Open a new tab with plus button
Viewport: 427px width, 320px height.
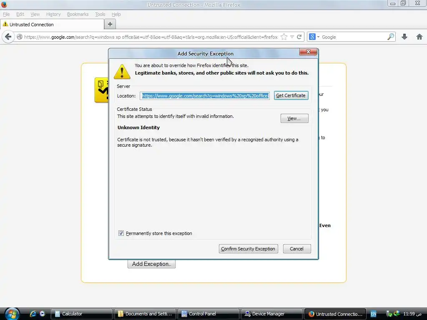click(110, 24)
